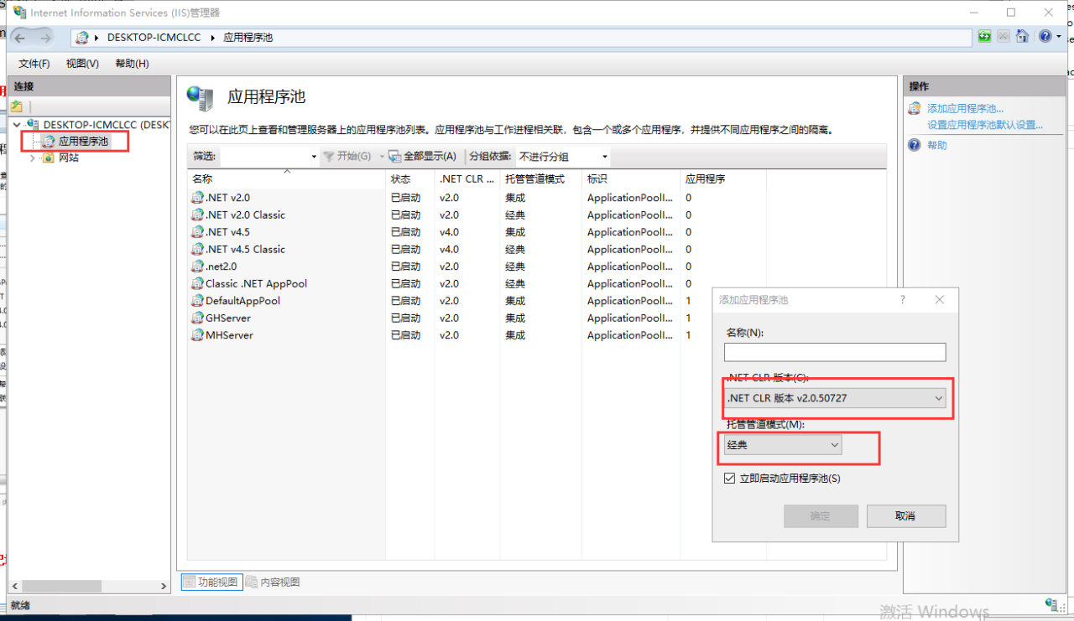Screen dimensions: 1074x621
Task: Click the 开始(G) filter button
Action: (x=348, y=157)
